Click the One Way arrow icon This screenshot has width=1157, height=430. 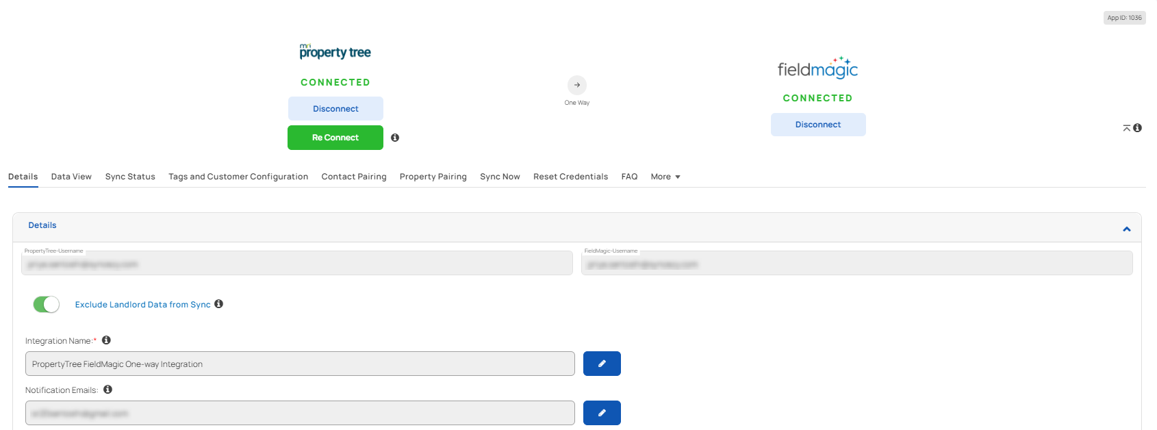tap(577, 85)
